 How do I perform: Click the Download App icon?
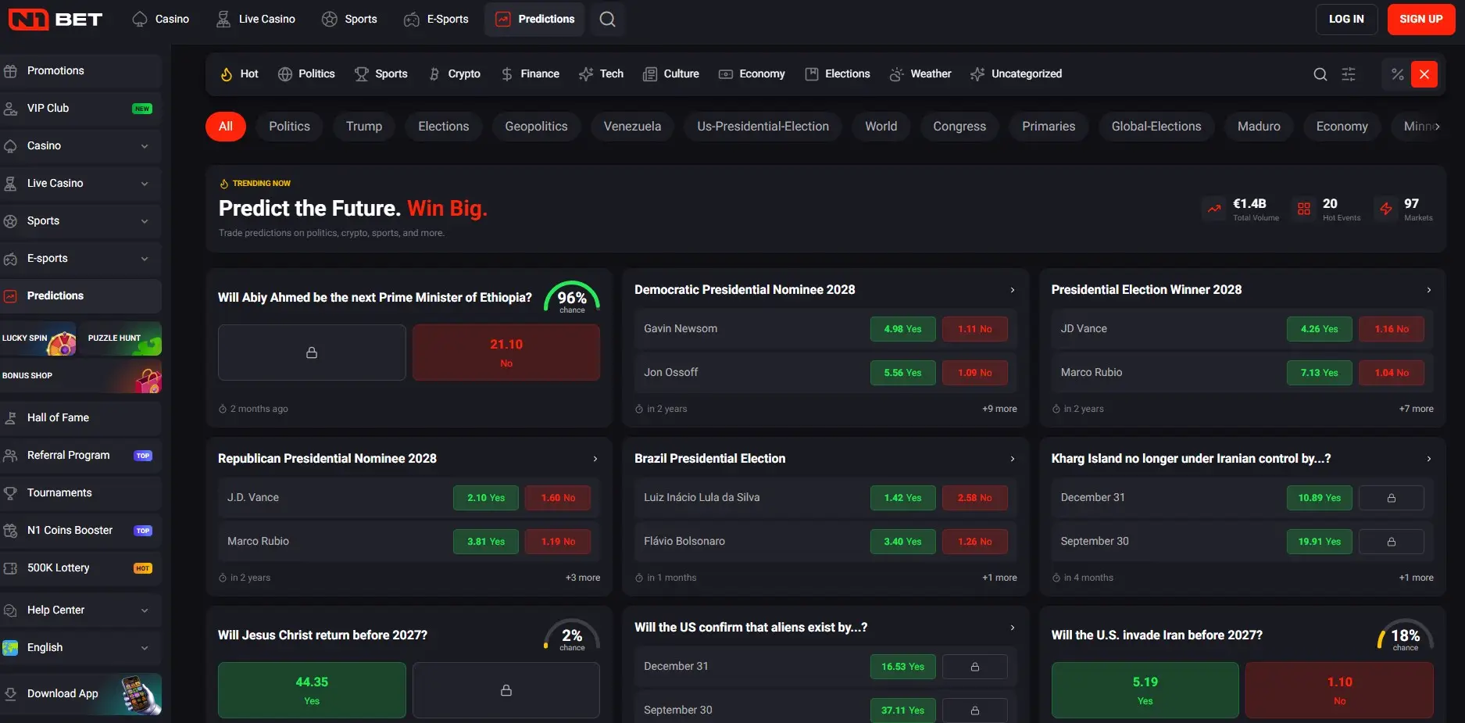click(x=10, y=693)
